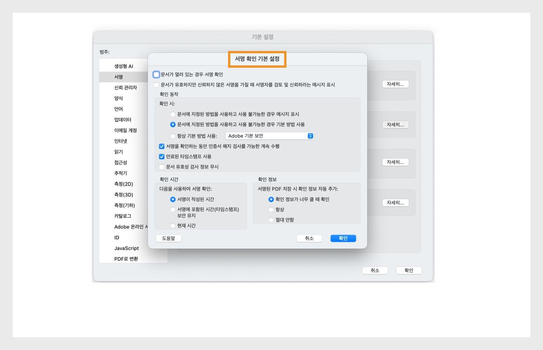Cancel the main preferences dialog with 취소

pyautogui.click(x=375, y=270)
